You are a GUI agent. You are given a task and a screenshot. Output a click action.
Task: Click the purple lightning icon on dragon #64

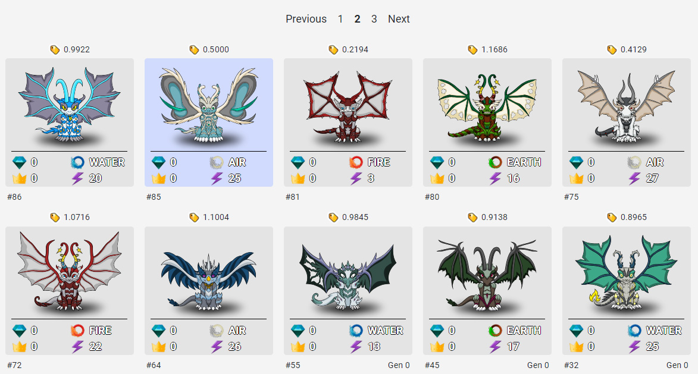click(217, 347)
